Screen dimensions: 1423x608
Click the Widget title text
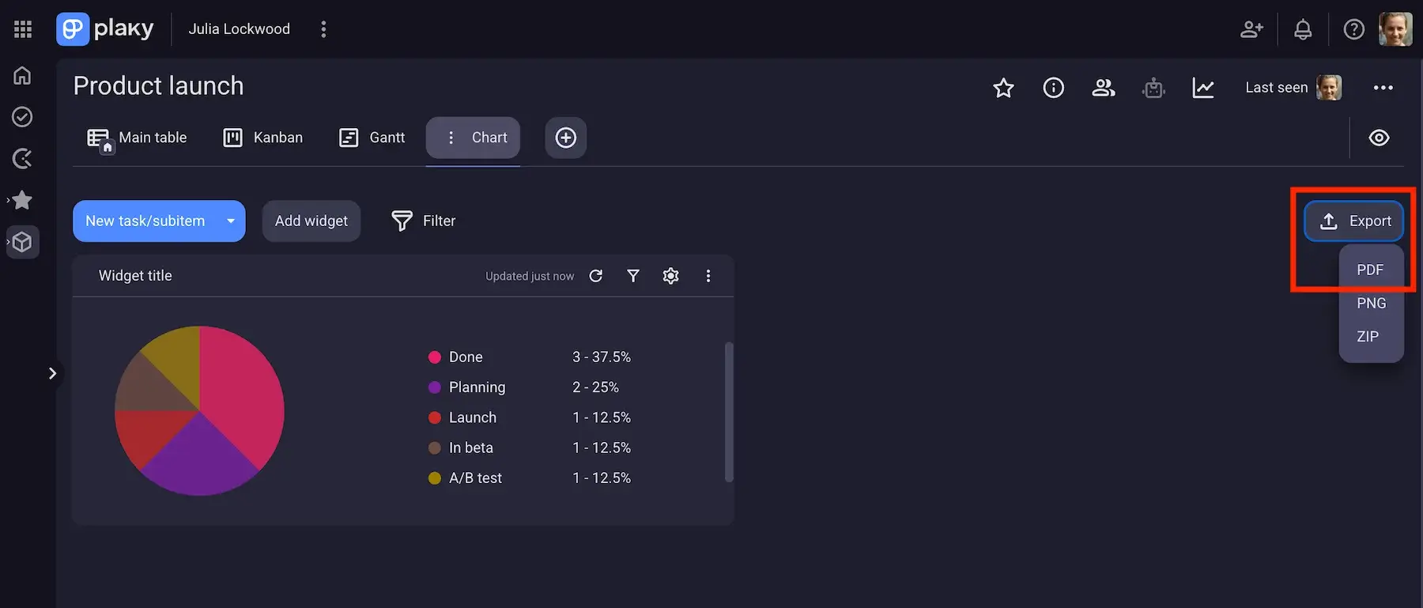tap(135, 275)
